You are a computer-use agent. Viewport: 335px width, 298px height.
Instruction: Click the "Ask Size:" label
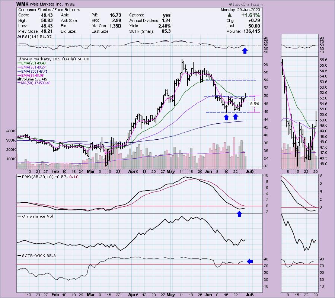(69, 20)
